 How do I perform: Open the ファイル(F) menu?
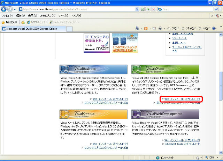point(7,16)
